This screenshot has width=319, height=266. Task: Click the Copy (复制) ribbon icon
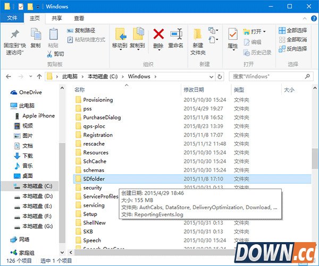[x=36, y=34]
